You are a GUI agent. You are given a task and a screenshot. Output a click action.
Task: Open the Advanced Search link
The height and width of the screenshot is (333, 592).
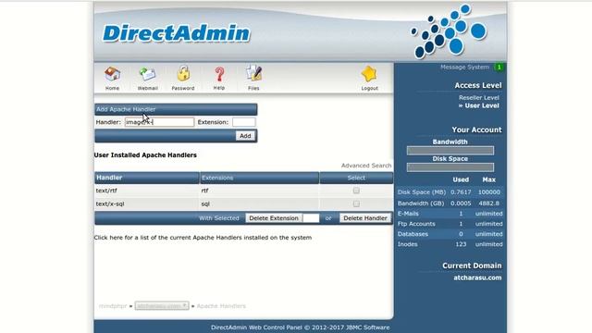coord(366,166)
